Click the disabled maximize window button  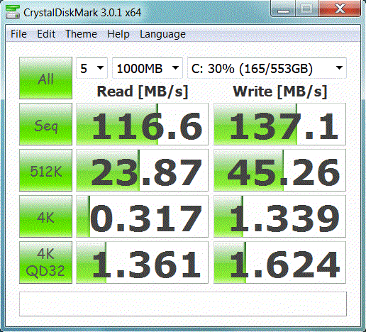(x=307, y=9)
